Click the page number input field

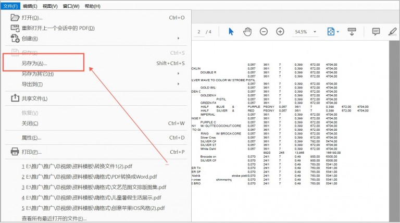tap(199, 32)
